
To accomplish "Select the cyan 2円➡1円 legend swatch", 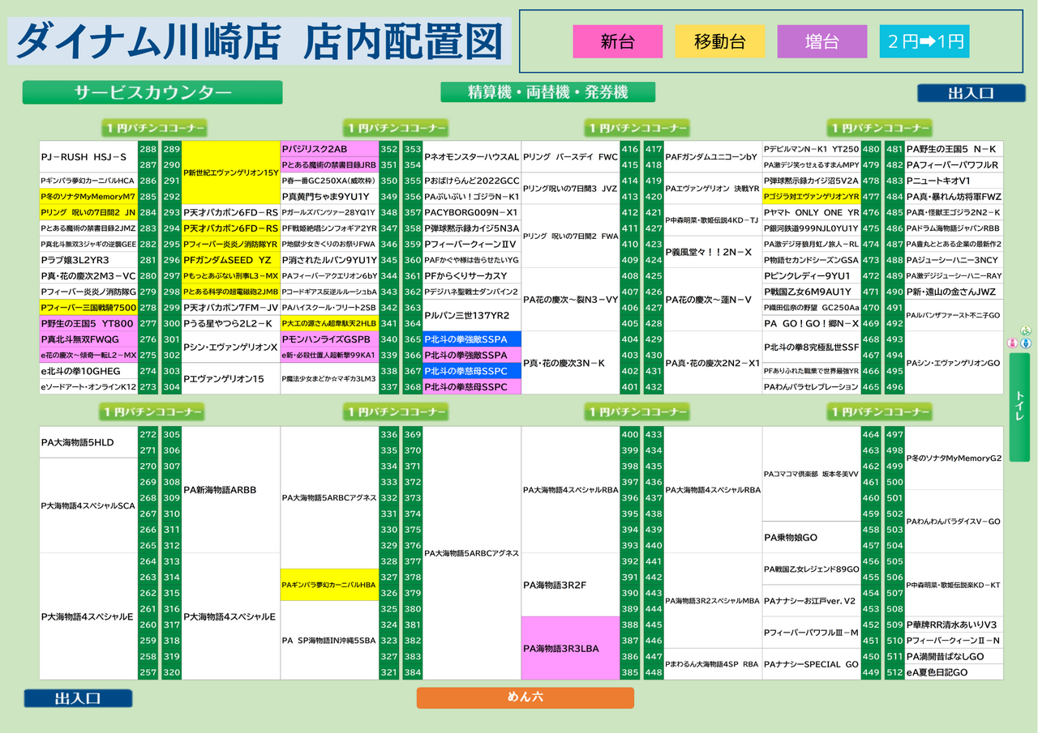I will pos(924,42).
